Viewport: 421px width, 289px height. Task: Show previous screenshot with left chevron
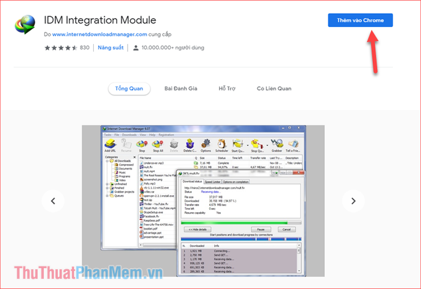click(x=53, y=201)
